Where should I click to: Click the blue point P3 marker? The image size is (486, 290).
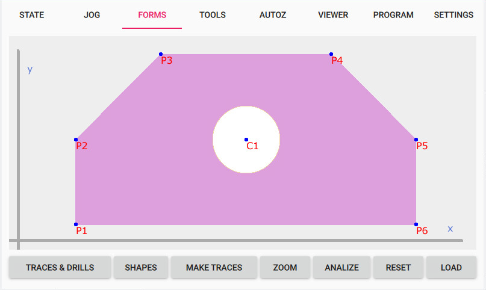[161, 54]
